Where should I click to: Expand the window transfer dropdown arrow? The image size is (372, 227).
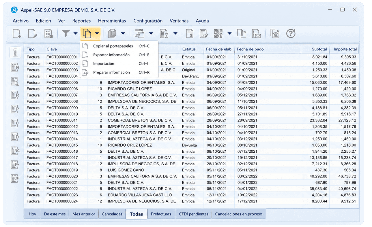pos(151,33)
